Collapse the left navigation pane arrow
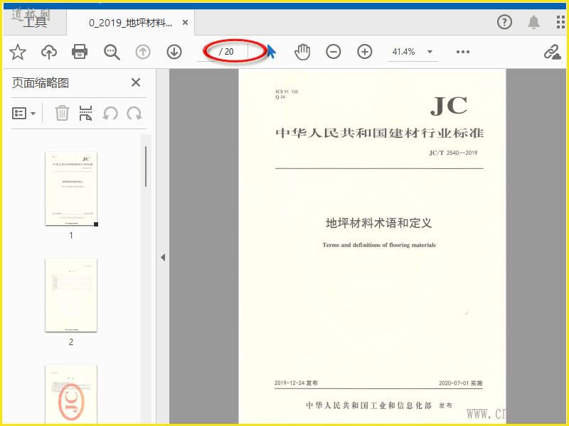569x426 pixels. click(x=163, y=257)
